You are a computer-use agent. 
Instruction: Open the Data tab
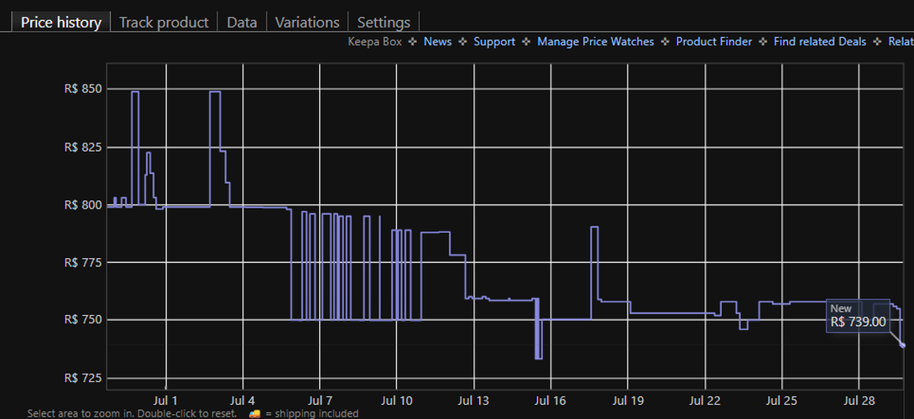click(x=242, y=22)
